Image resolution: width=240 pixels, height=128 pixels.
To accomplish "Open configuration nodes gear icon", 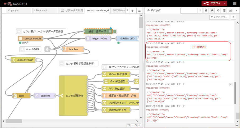I will tap(218, 11).
